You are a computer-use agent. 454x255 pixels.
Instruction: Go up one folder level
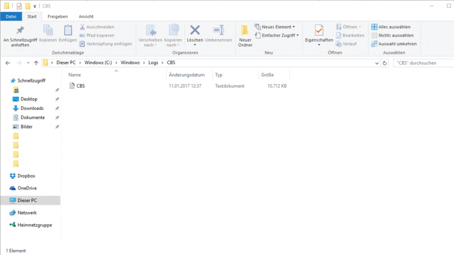[36, 63]
